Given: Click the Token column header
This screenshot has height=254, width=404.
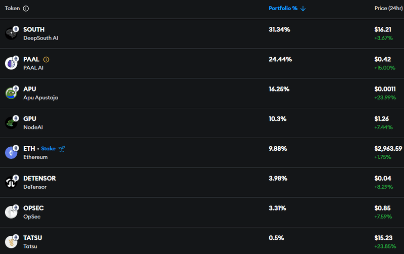Looking at the screenshot, I should click(x=12, y=9).
